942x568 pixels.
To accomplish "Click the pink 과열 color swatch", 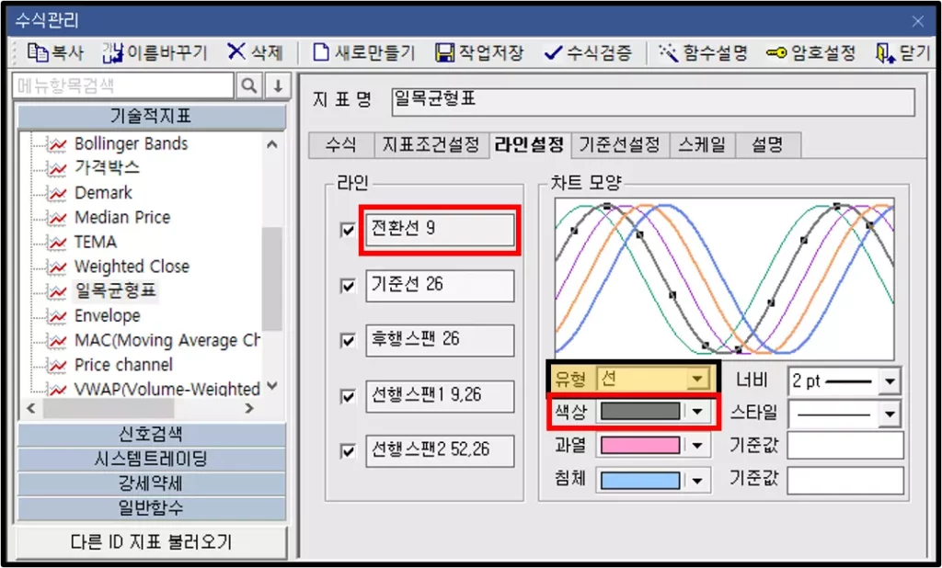I will 640,446.
